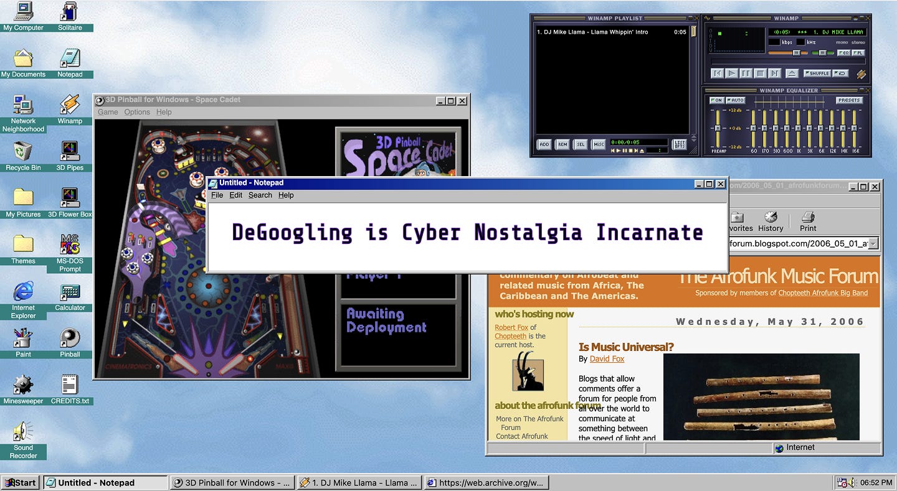Open the playlist SEL menu button
This screenshot has width=897, height=491.
pyautogui.click(x=581, y=144)
